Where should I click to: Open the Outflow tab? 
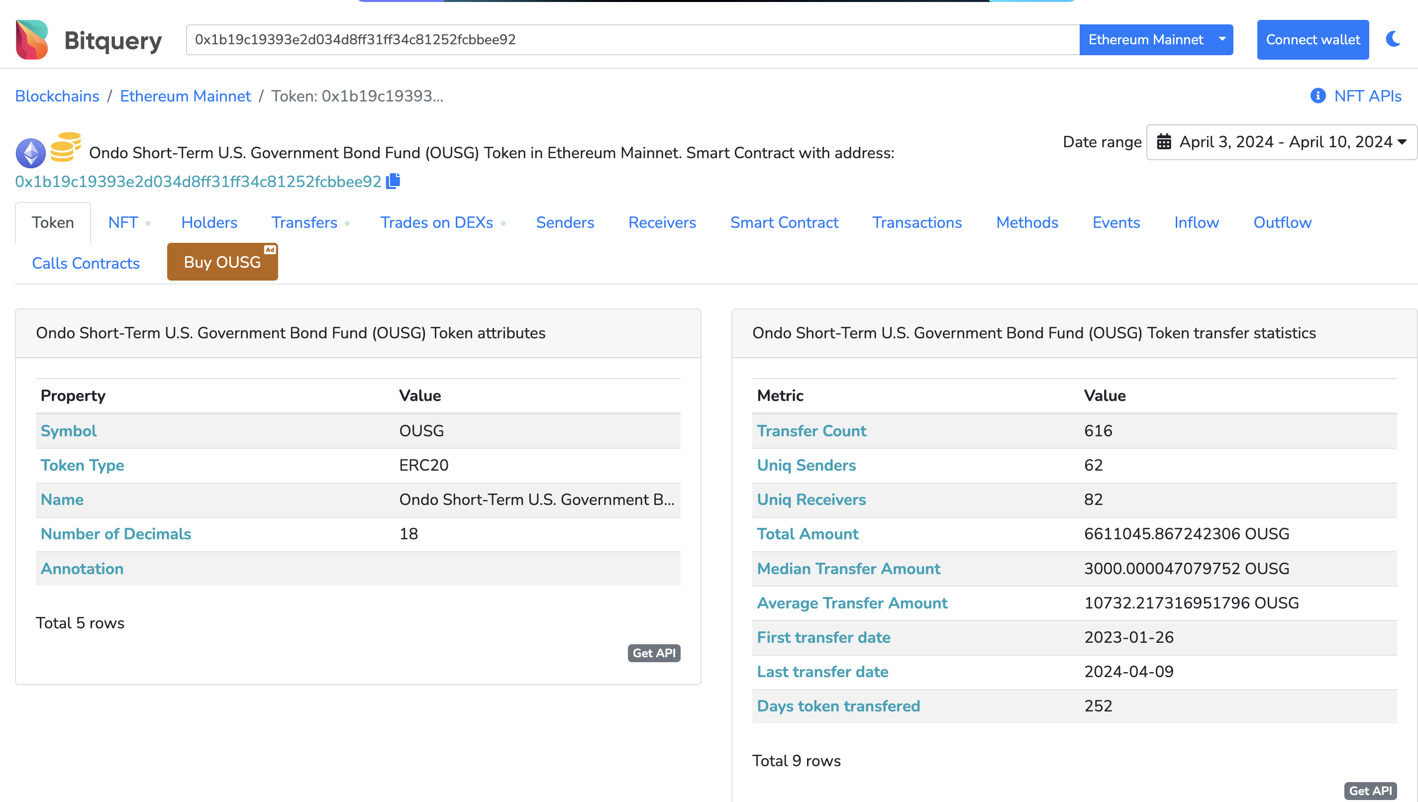click(x=1283, y=222)
